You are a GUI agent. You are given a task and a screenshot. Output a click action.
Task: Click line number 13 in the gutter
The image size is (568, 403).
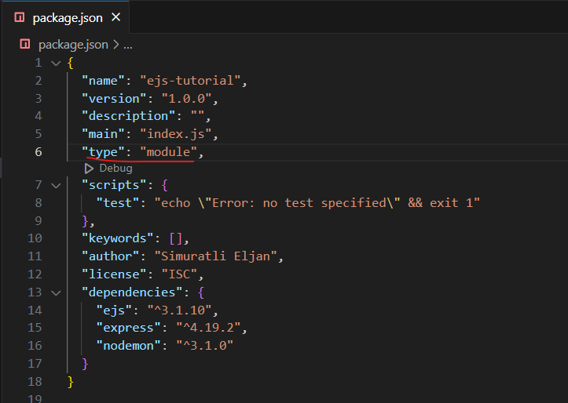point(35,292)
